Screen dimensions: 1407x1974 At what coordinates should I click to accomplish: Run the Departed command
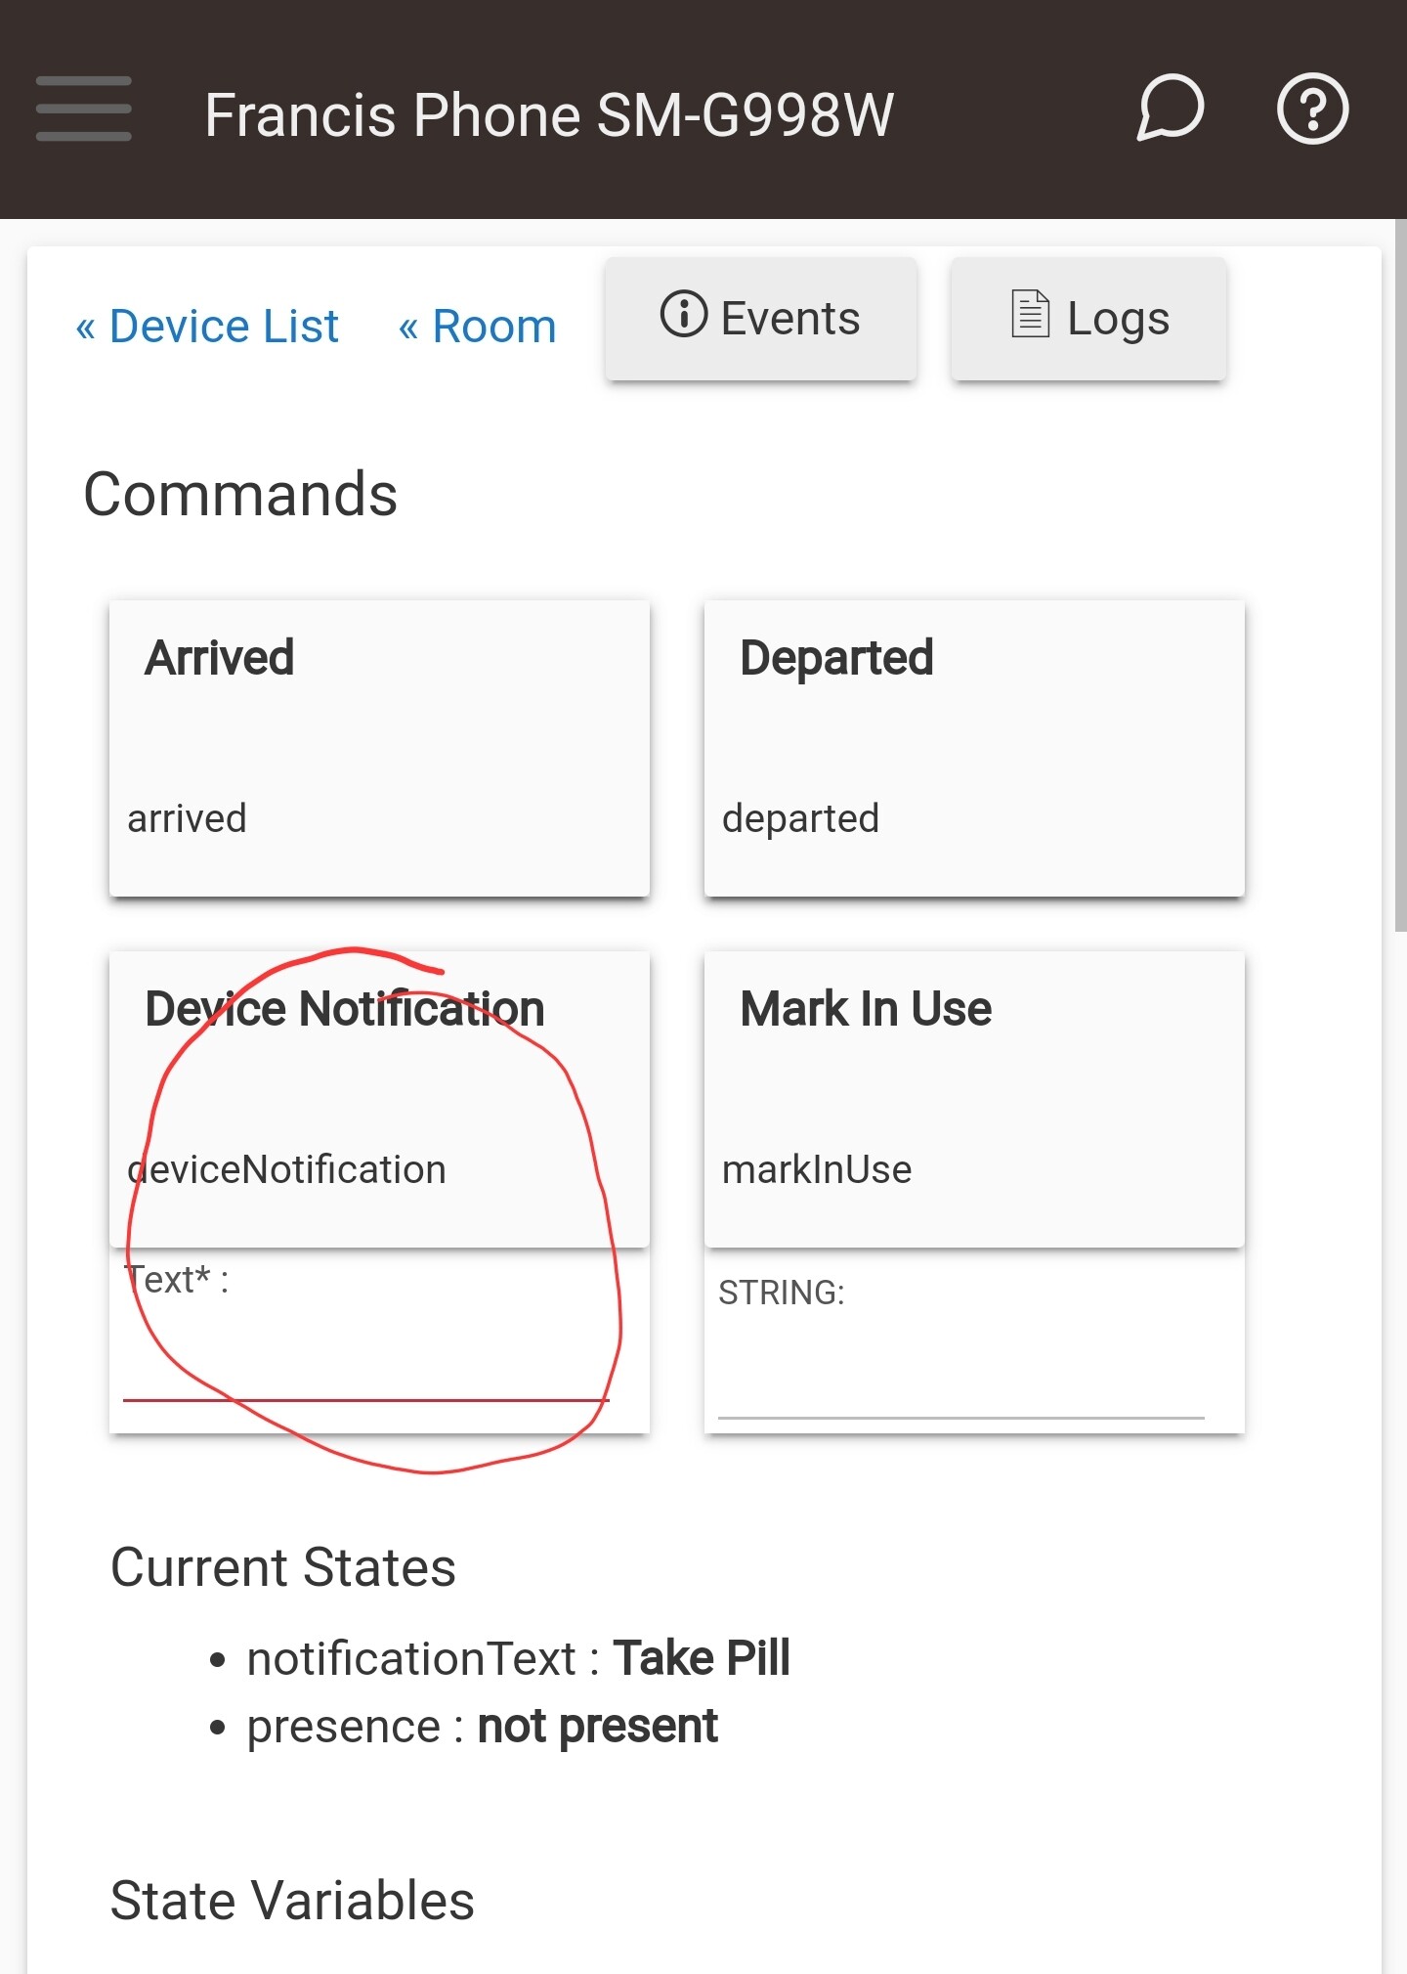click(x=974, y=748)
